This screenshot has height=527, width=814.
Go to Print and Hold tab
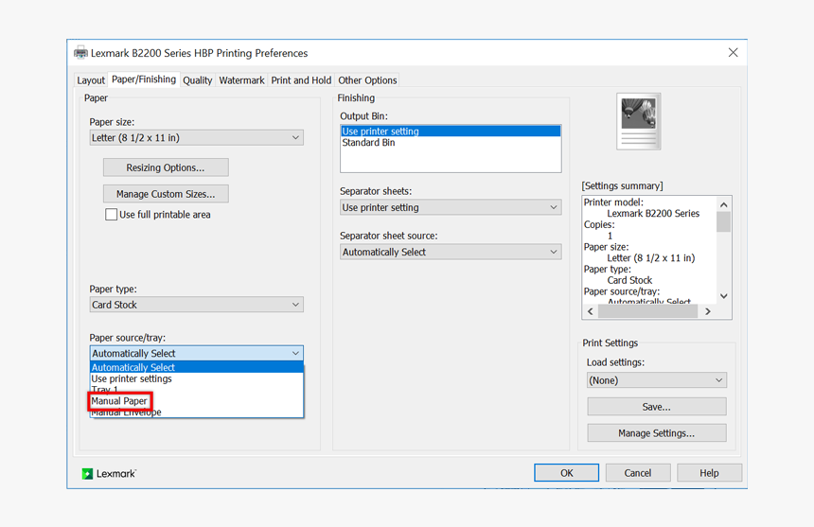301,80
